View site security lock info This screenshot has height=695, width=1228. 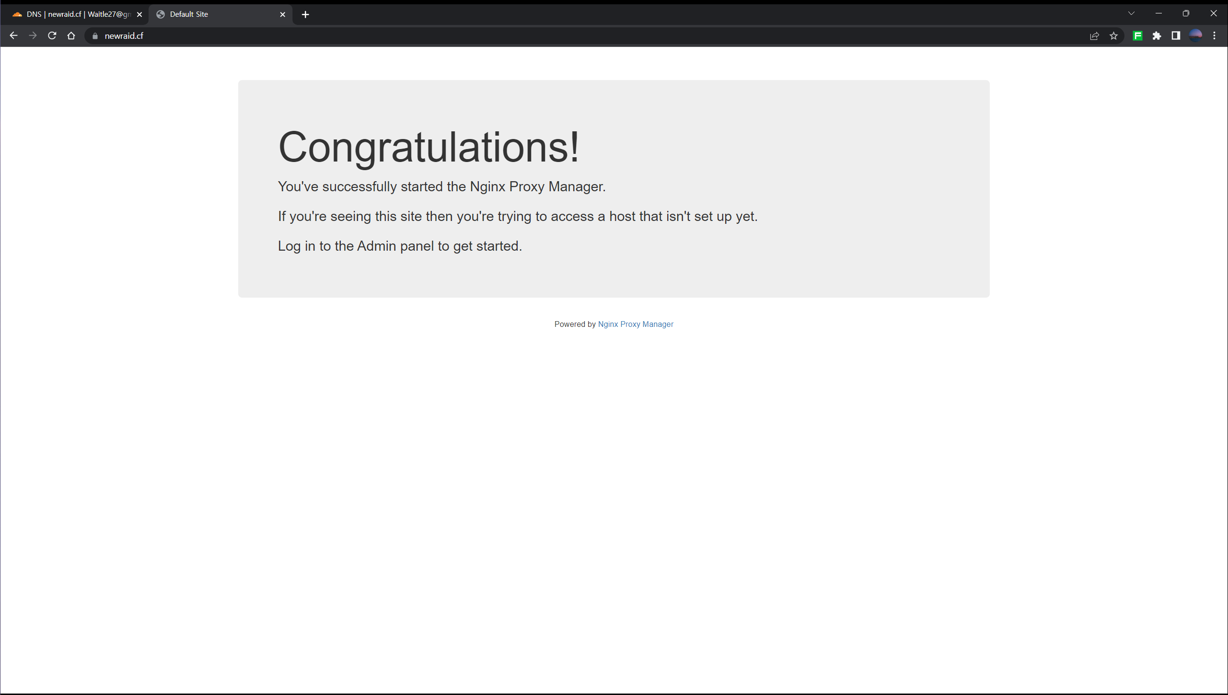[95, 36]
